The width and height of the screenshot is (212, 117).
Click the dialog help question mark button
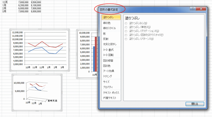point(193,9)
